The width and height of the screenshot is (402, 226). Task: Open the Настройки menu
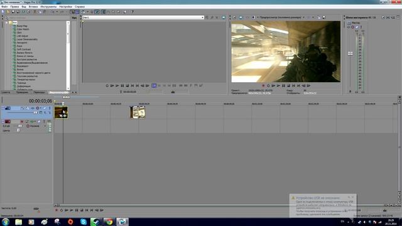65,7
